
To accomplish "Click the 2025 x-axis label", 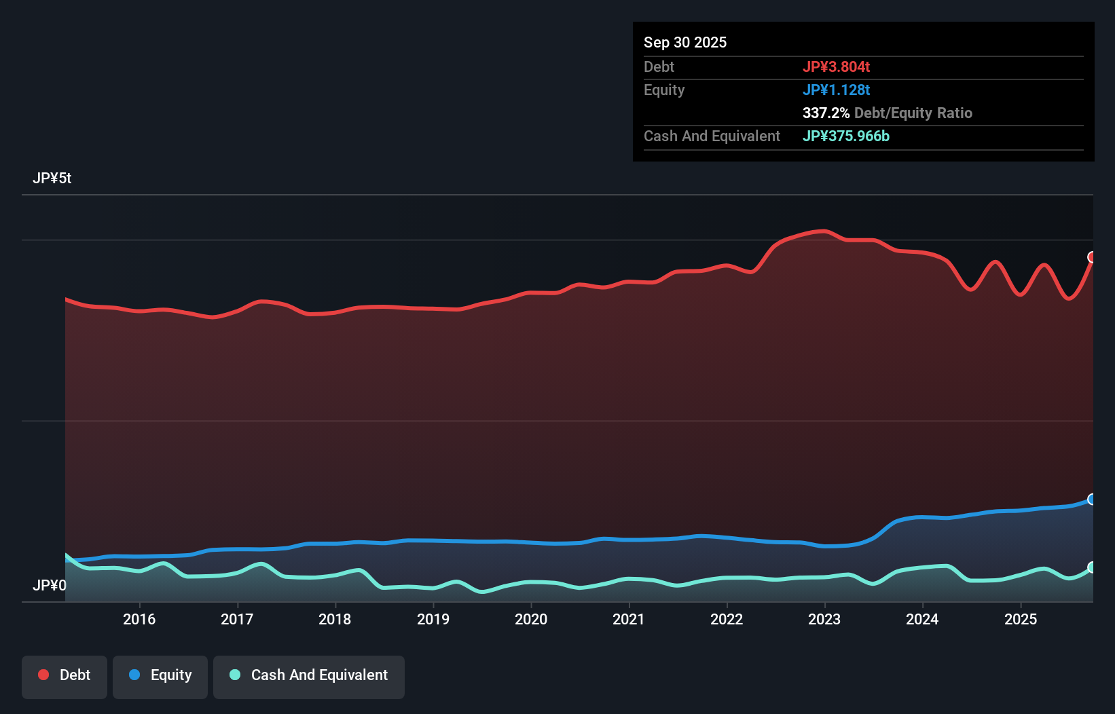I will 1021,619.
